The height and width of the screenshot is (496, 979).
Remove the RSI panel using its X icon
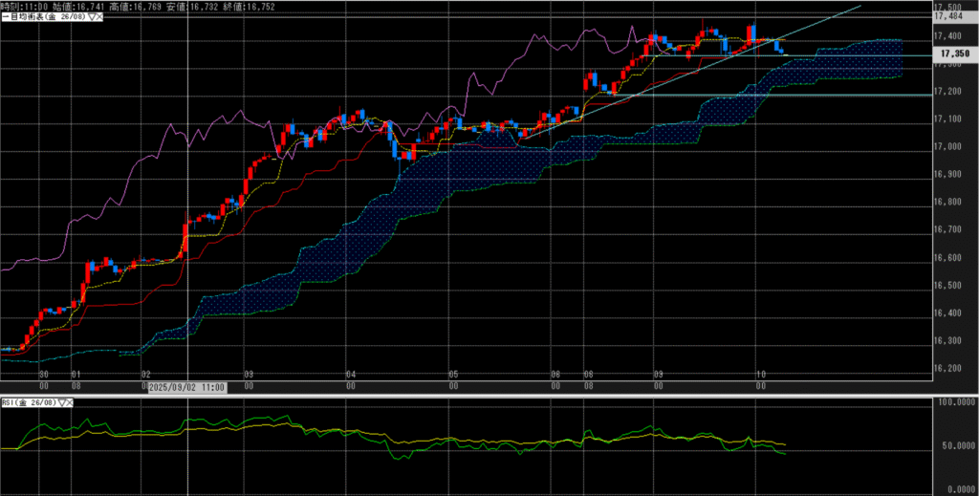point(72,403)
